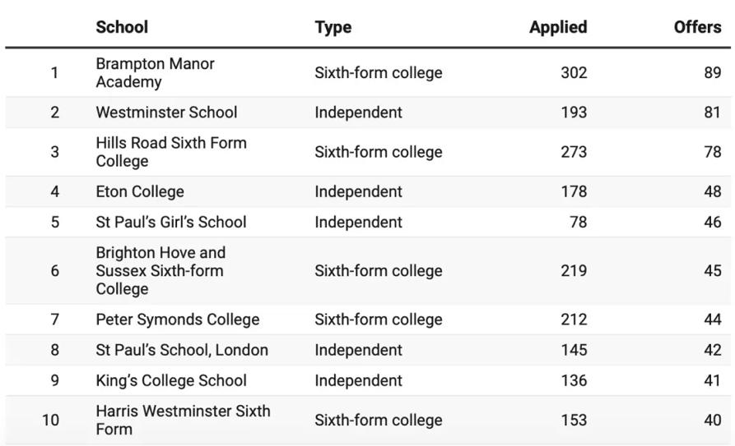Sort by the Type column header
The height and width of the screenshot is (446, 735).
333,27
